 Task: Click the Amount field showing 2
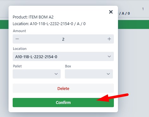coord(63,39)
